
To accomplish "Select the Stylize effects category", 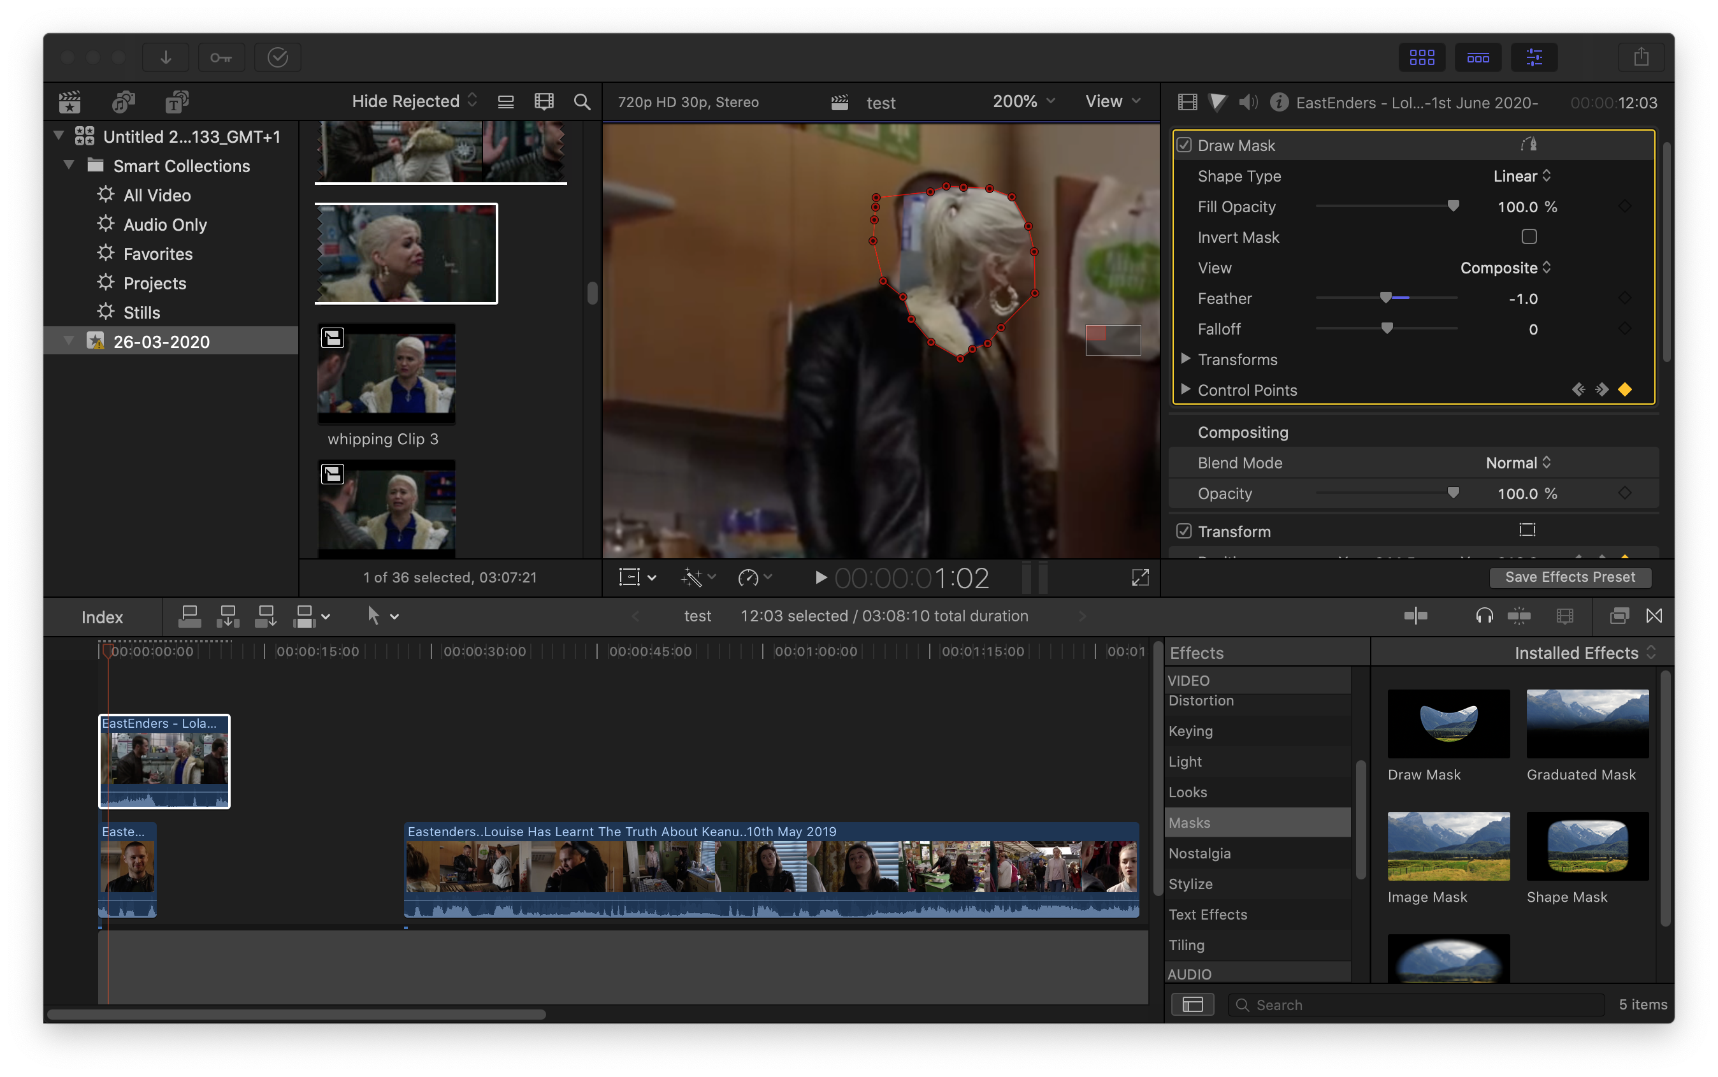I will pos(1190,884).
